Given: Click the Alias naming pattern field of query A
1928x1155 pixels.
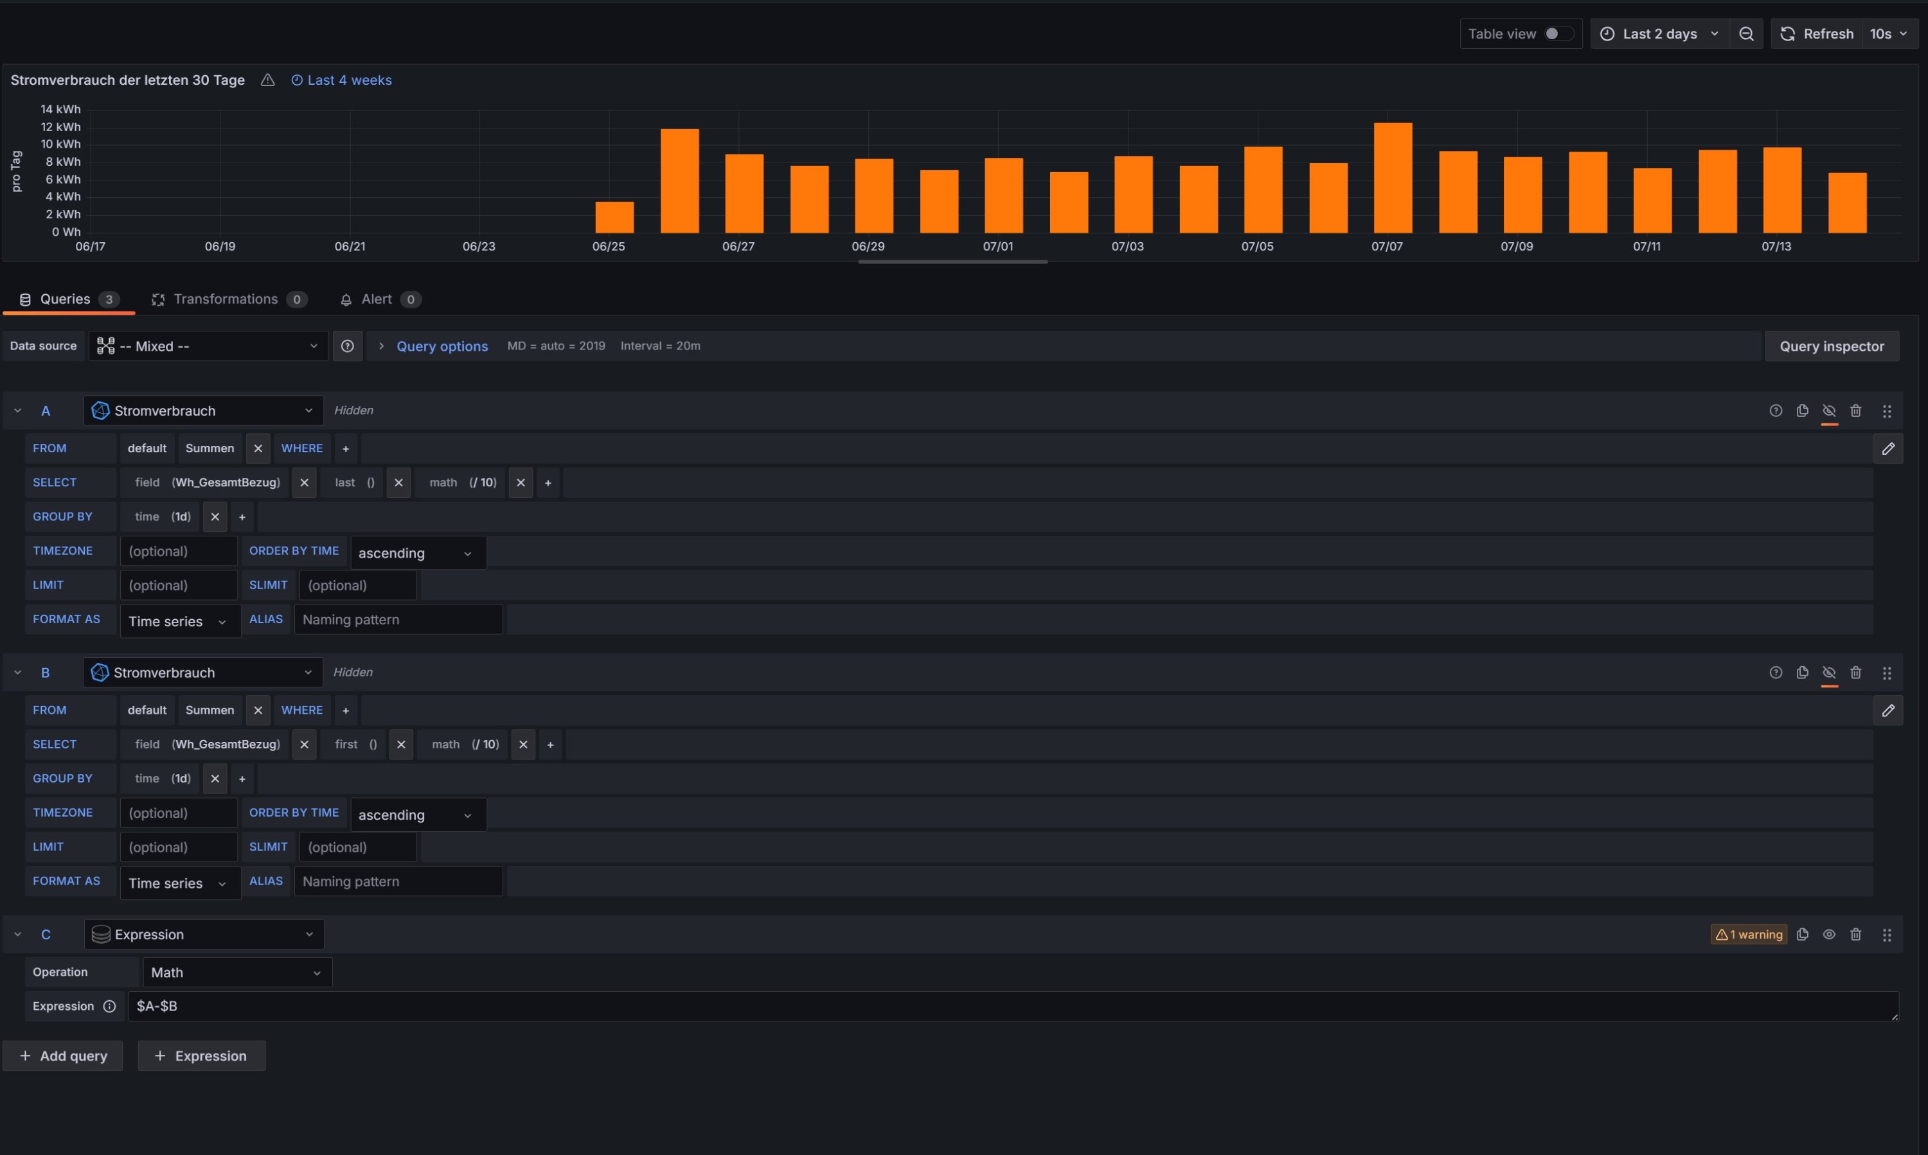Looking at the screenshot, I should point(398,619).
